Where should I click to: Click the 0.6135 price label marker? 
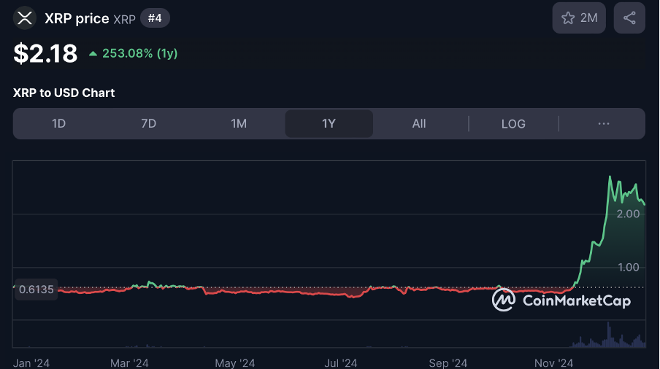(36, 290)
